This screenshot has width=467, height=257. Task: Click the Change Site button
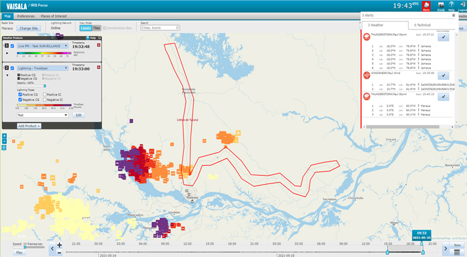29,27
